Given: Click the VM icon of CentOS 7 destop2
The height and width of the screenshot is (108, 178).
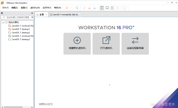Looking at the screenshot, I should click(x=10, y=33).
